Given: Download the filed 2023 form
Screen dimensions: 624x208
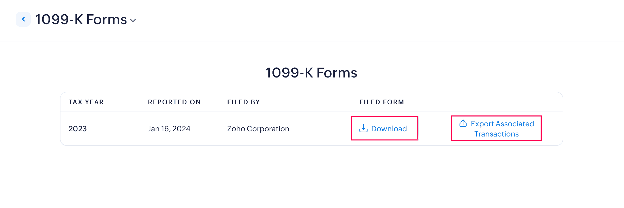Looking at the screenshot, I should tap(384, 128).
